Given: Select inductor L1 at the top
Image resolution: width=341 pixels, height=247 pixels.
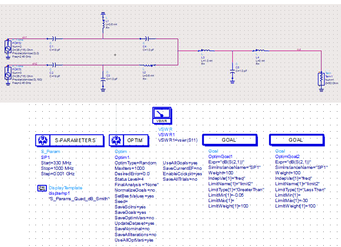Looking at the screenshot, I should (x=103, y=23).
